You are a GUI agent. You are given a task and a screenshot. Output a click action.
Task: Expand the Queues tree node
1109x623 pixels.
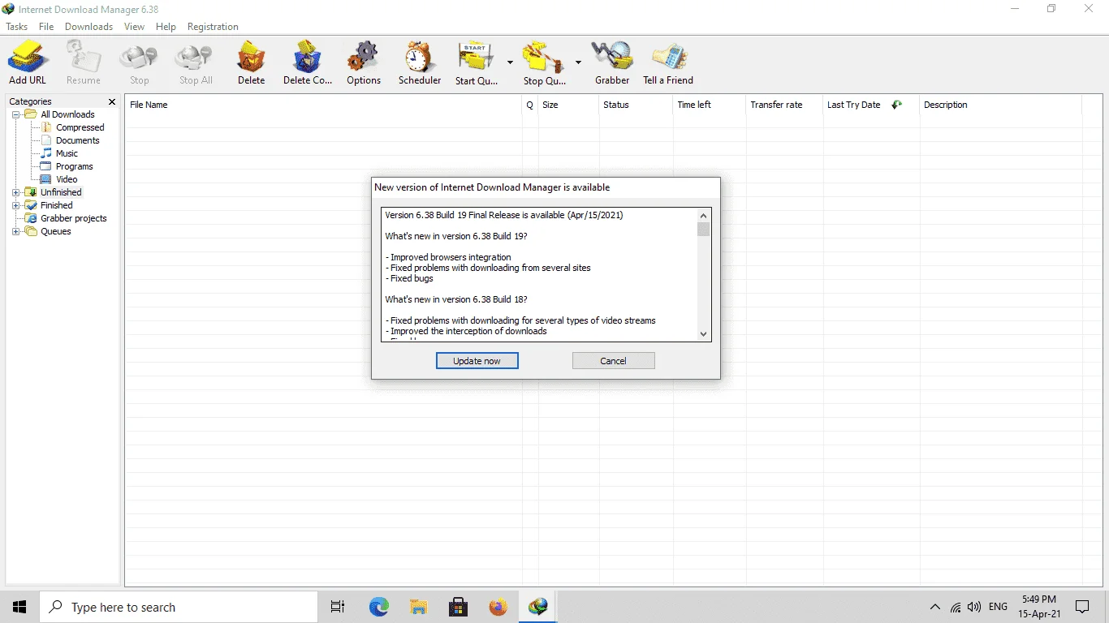click(16, 231)
